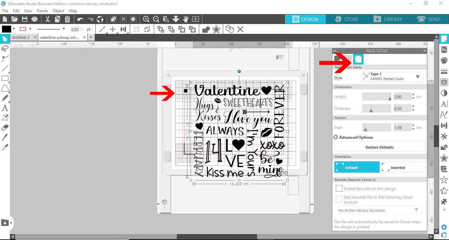This screenshot has height=240, width=449.
Task: Open No Active Library Accounts dropdown
Action: [379, 210]
